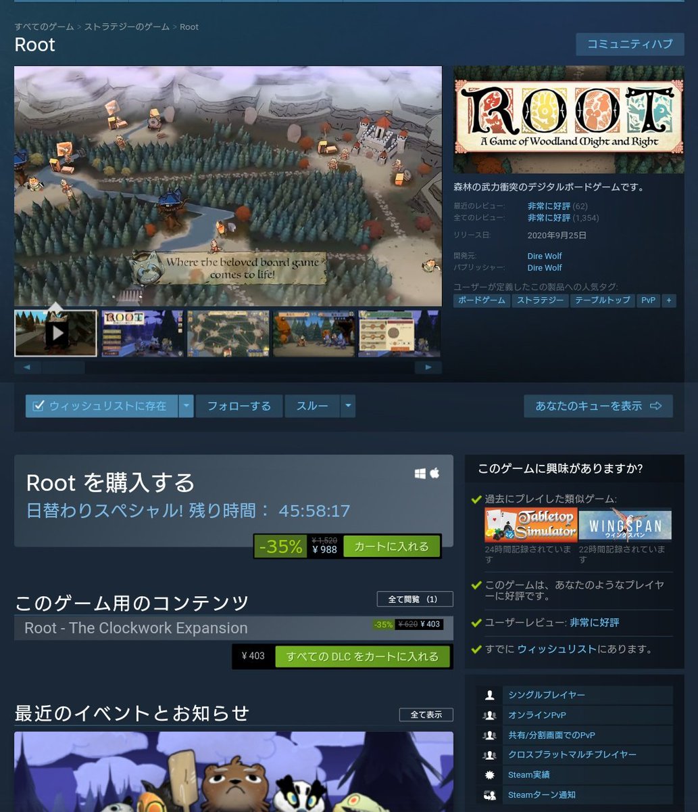
Task: Select the ROOT title screen screenshot thumbnail
Action: 143,333
